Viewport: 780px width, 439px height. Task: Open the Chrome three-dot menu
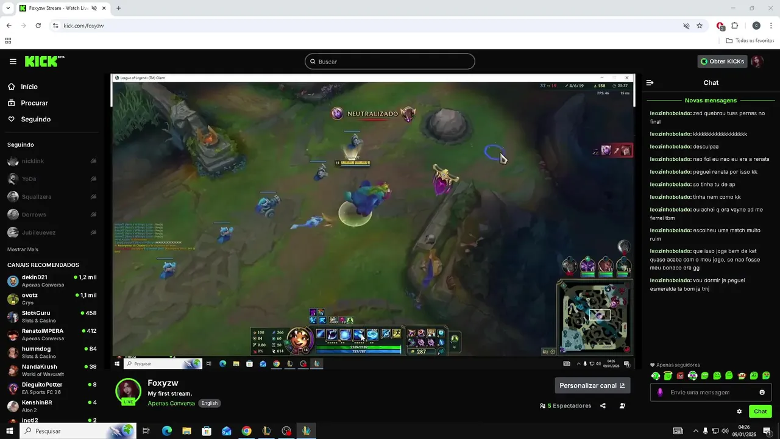click(771, 26)
